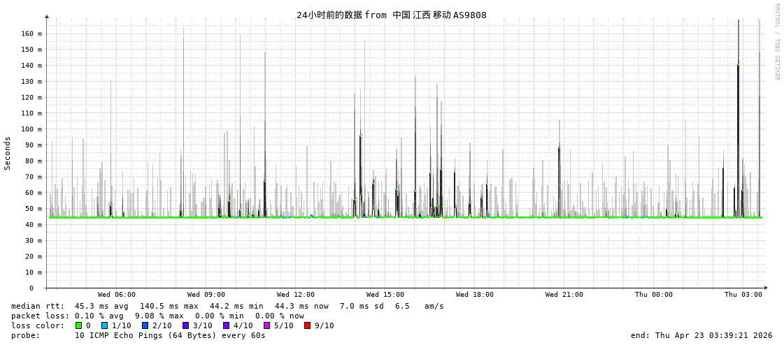The height and width of the screenshot is (345, 784).
Task: Click the Wed 18:00 time label
Action: (475, 295)
